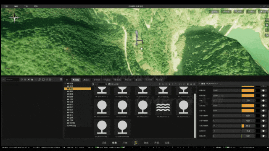Viewport: 269px width, 151px height.
Task: Click the layout icon at the outliner toolbar's right end
Action: coord(61,79)
